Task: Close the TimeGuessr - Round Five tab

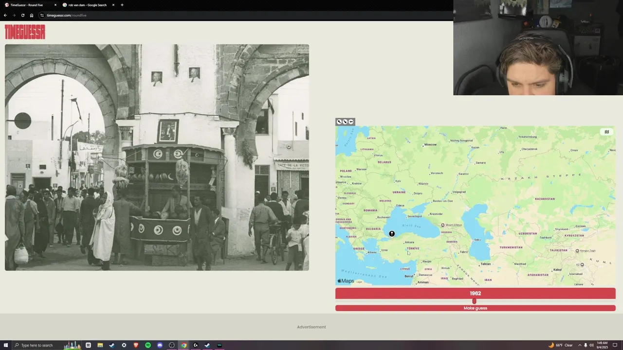Action: (55, 5)
